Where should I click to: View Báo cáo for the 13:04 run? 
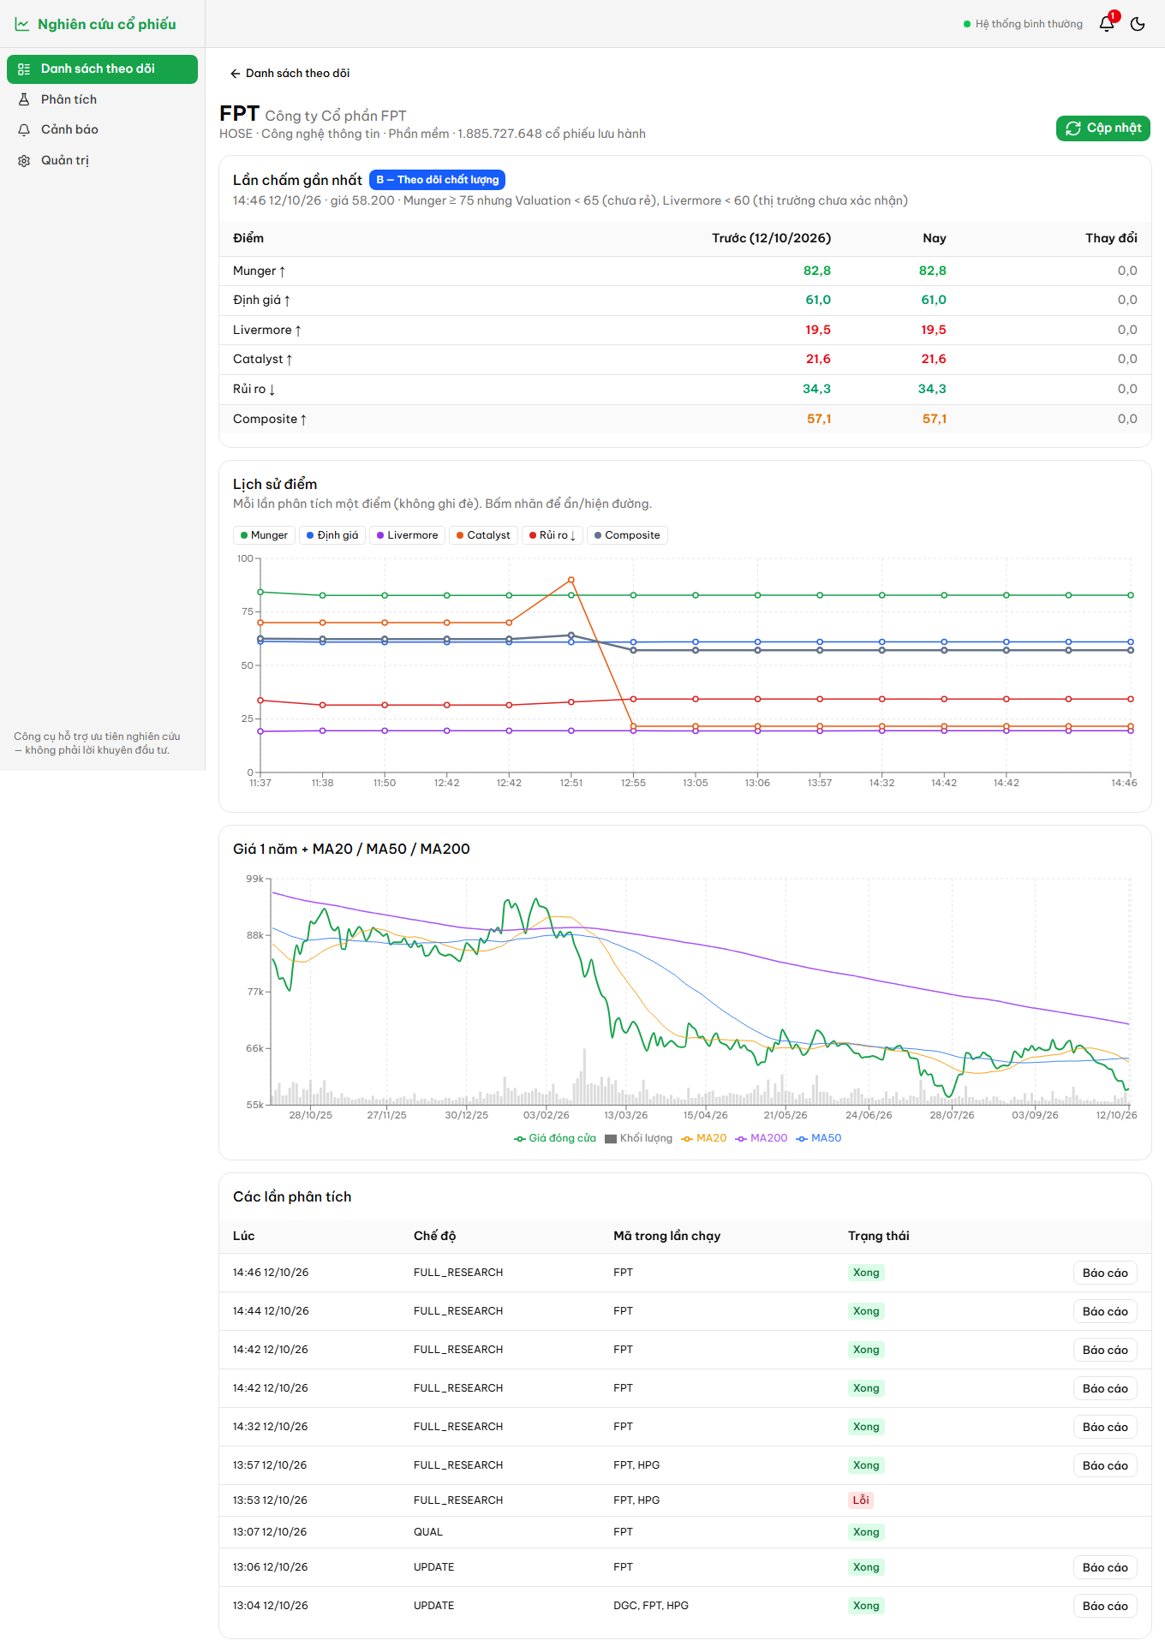pyautogui.click(x=1105, y=1607)
